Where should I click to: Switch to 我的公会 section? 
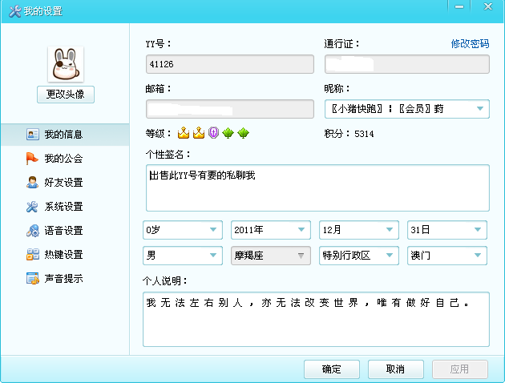(65, 159)
